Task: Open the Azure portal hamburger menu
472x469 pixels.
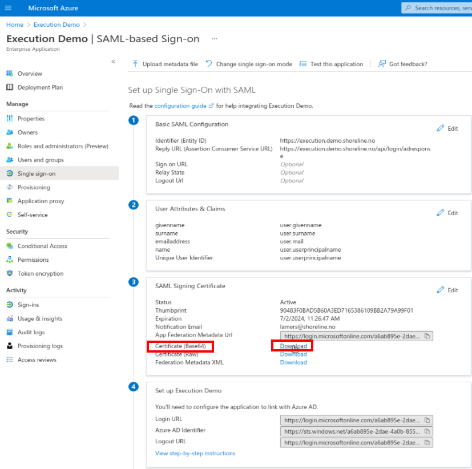Action: (x=8, y=8)
